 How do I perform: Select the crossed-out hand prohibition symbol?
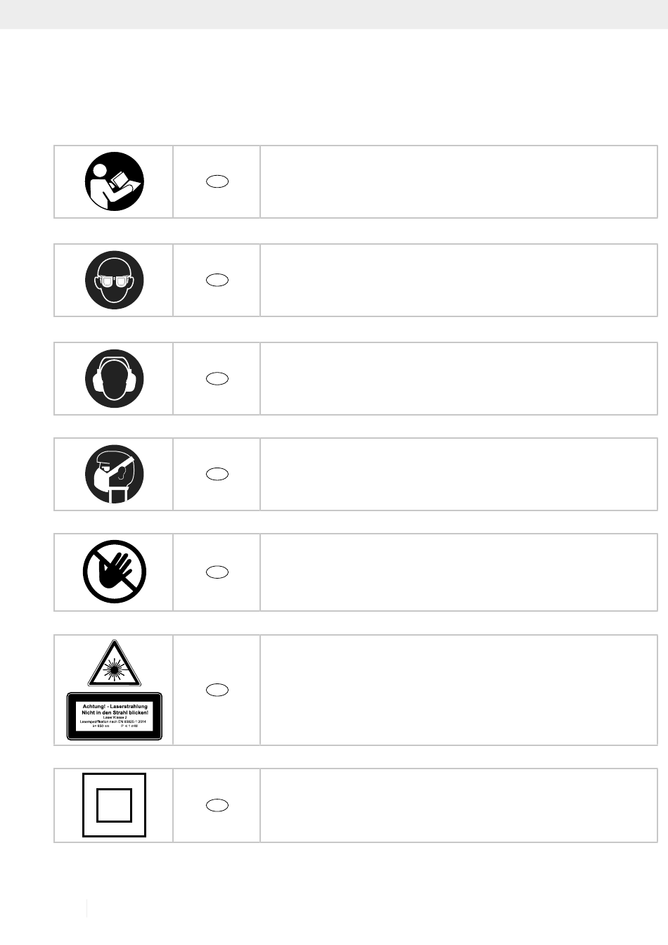click(115, 572)
